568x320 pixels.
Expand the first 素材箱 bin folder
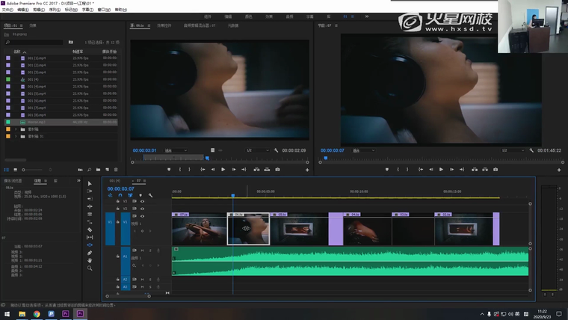[16, 129]
